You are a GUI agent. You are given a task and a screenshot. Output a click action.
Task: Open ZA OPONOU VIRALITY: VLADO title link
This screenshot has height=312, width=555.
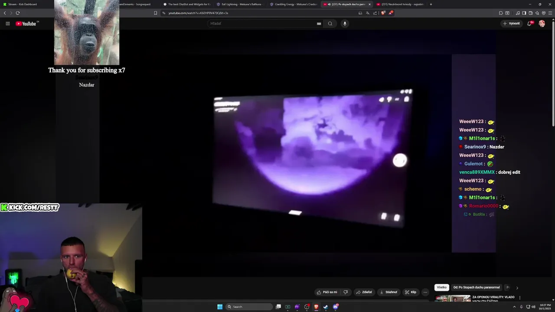click(x=493, y=299)
